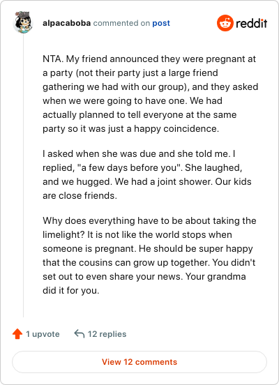
Task: Click the reddit wordmark text
Action: pos(252,23)
